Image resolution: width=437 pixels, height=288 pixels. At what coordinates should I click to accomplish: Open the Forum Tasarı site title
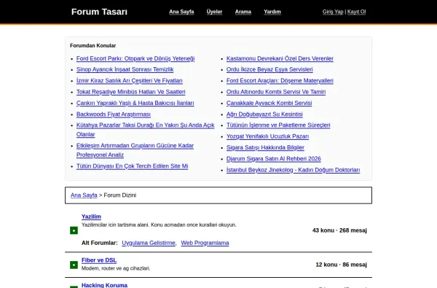click(99, 12)
